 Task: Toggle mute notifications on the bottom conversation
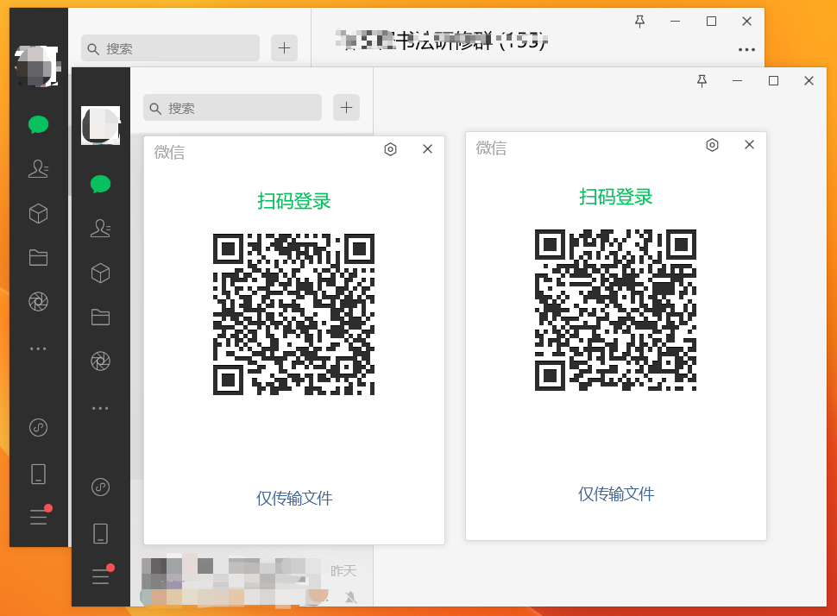pyautogui.click(x=352, y=595)
